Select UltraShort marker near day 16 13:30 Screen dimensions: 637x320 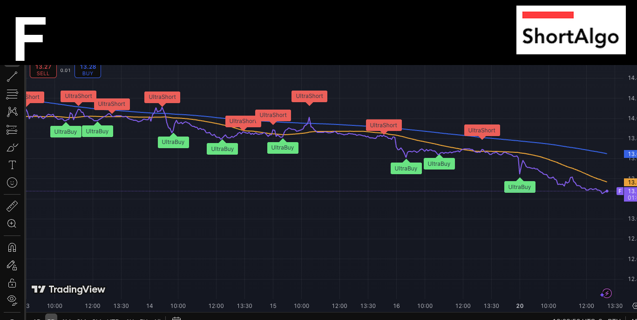[x=482, y=131]
